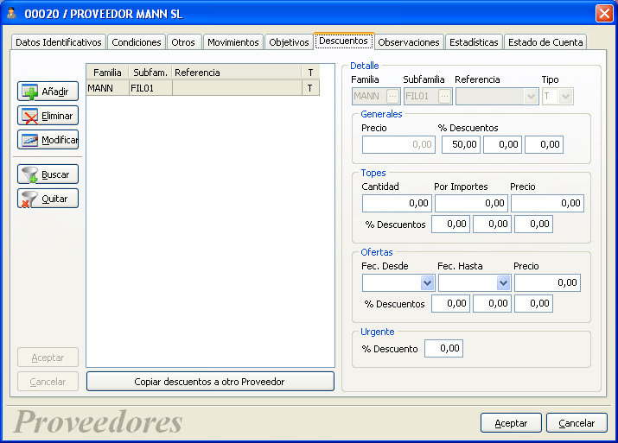Screen dimensions: 618x443
Task: Open the Fec. Hasta date dropdown
Action: (503, 282)
